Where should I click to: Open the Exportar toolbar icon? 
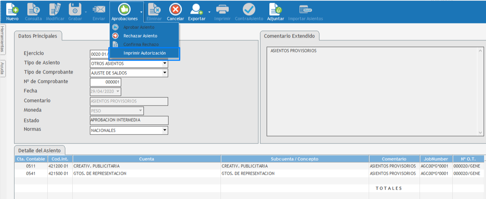[196, 9]
